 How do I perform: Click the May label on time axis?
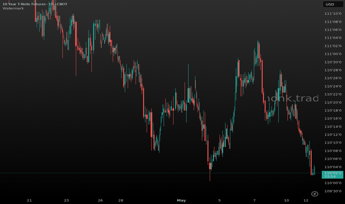click(181, 200)
